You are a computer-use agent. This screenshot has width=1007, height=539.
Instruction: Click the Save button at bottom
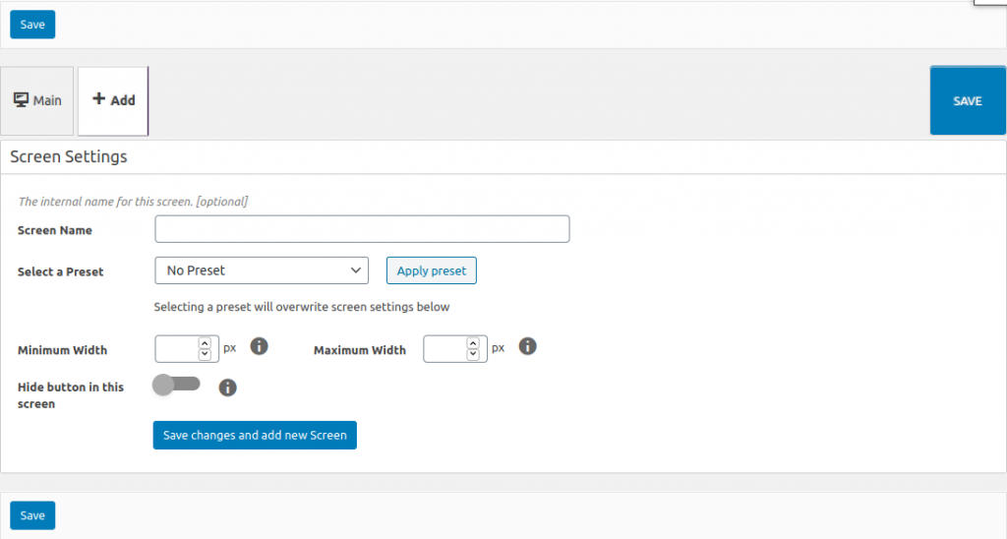click(32, 515)
